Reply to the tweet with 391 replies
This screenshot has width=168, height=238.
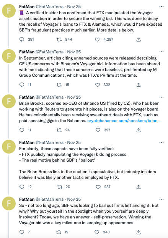22,40
